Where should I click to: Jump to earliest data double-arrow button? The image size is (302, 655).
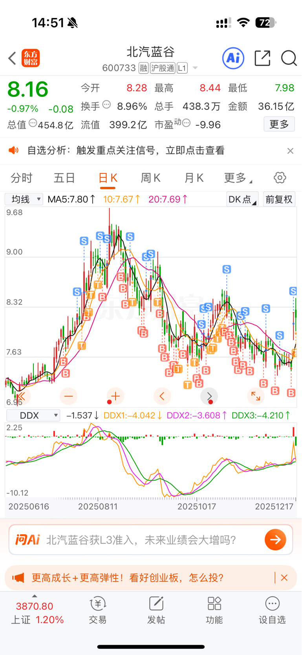pos(22,396)
